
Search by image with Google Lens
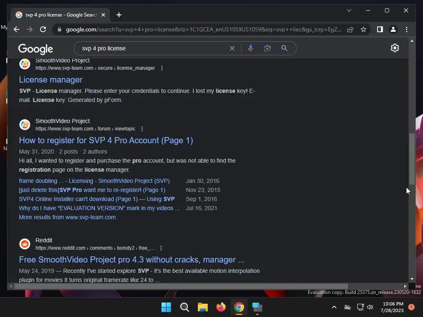coord(267,48)
